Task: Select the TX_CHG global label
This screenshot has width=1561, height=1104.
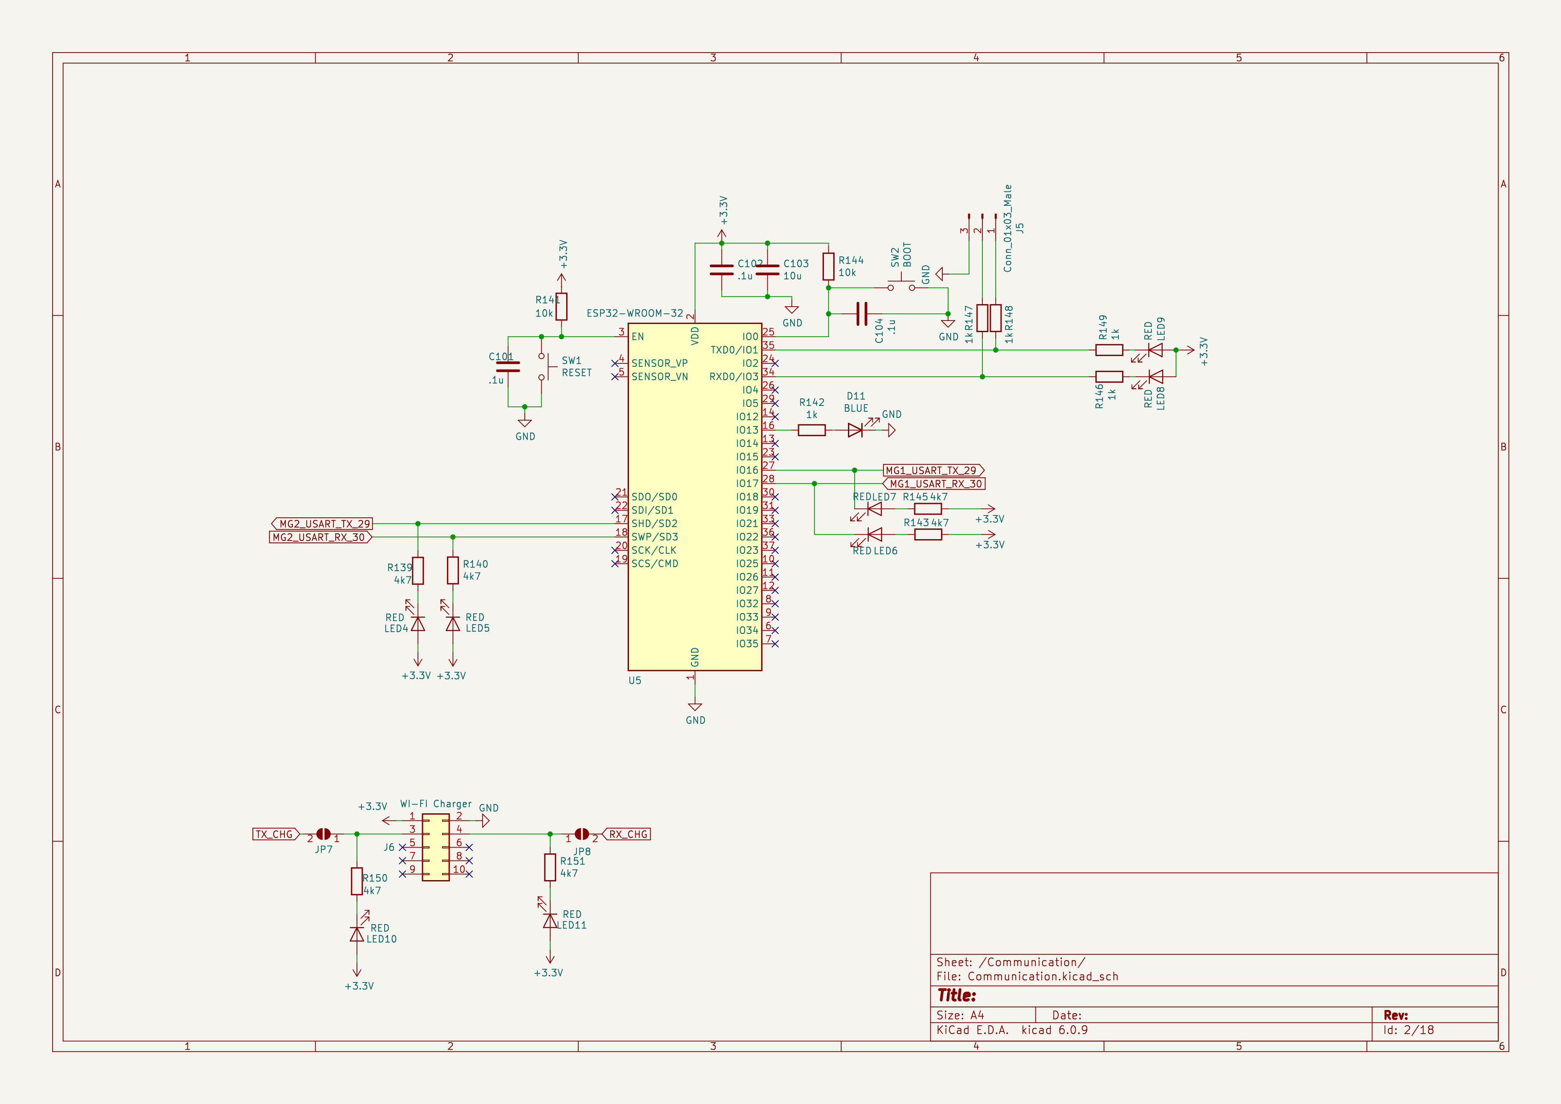Action: (x=276, y=834)
